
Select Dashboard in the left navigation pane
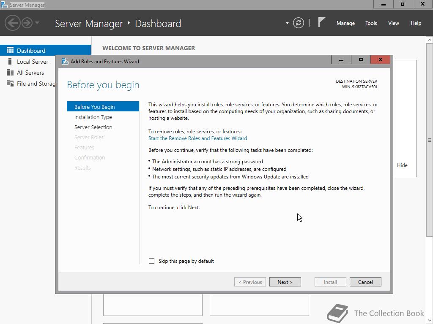coord(45,51)
